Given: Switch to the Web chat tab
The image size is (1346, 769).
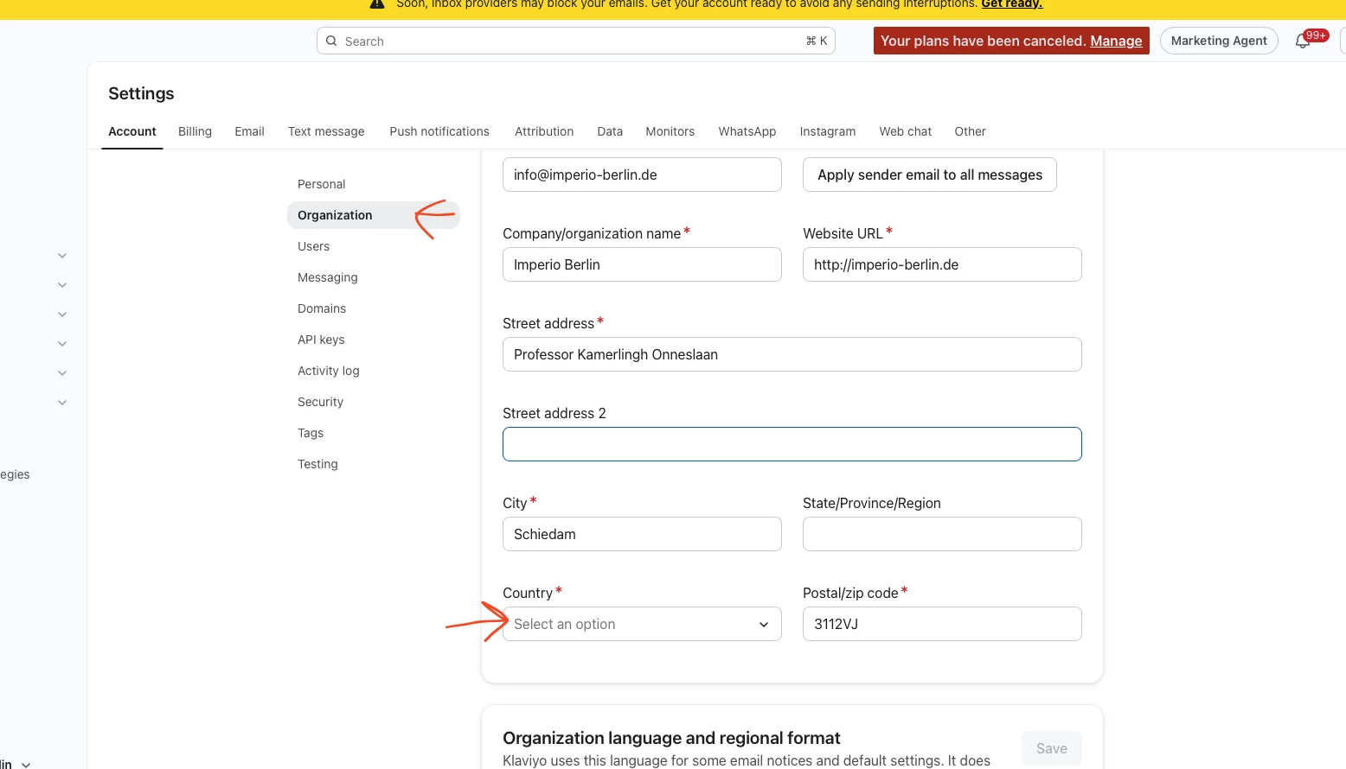Looking at the screenshot, I should click(x=906, y=131).
